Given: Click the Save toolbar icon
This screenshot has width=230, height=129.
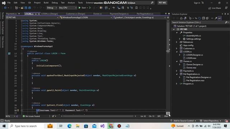Looking at the screenshot, I should click(26, 8).
